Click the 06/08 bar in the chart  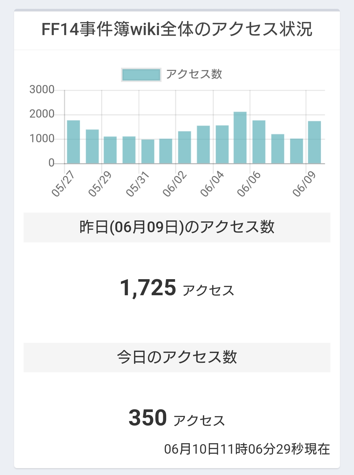click(297, 151)
